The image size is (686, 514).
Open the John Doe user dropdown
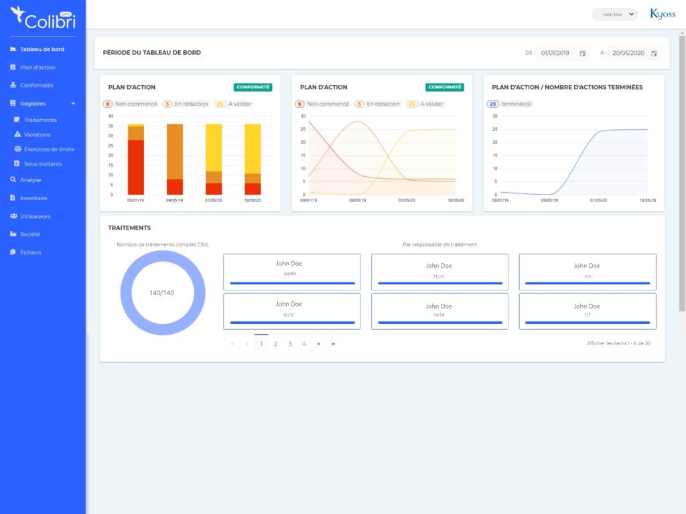point(615,14)
